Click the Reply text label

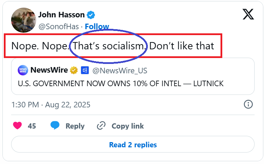pos(75,126)
